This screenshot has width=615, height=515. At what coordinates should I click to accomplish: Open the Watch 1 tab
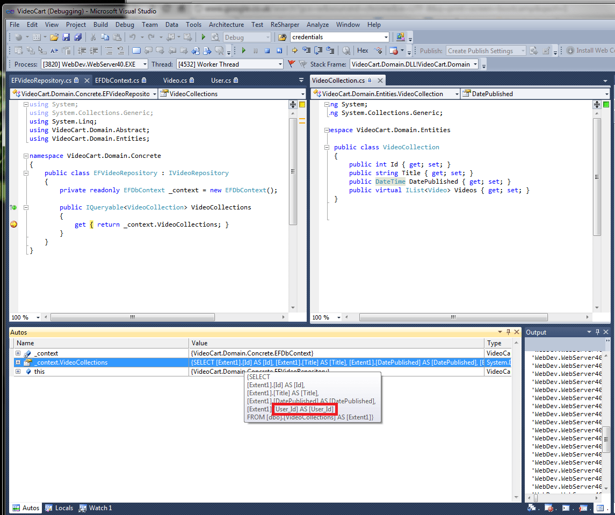96,508
